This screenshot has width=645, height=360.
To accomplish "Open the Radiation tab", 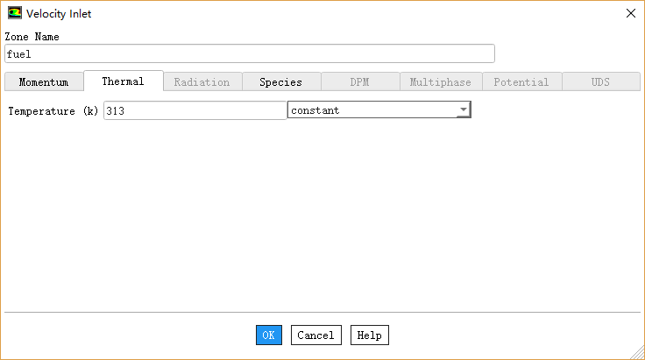I will tap(202, 82).
